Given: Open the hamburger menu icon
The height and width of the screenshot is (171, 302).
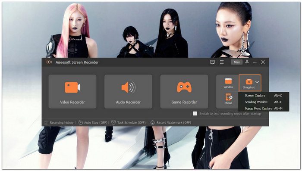Looking at the screenshot, I should point(222,62).
